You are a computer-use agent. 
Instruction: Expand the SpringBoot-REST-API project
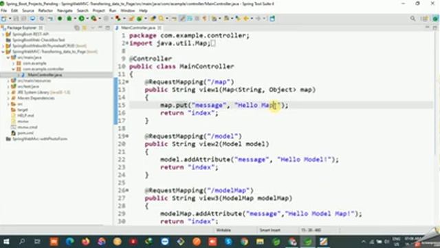coord(3,34)
